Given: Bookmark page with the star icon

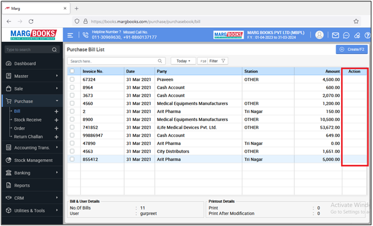Looking at the screenshot, I should 356,21.
